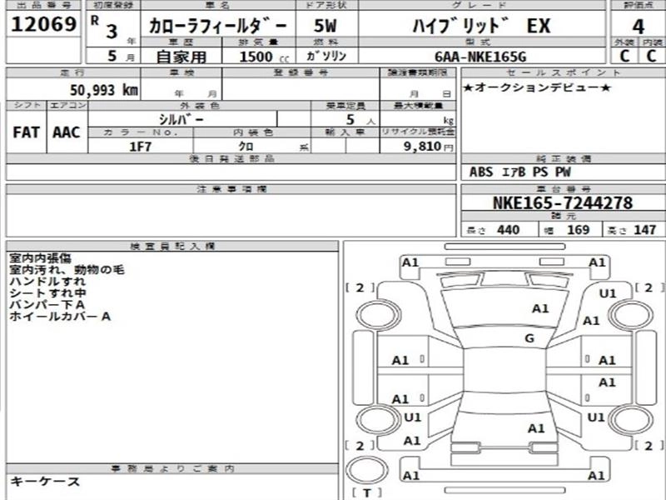The image size is (666, 500).
Task: Click the A1 mark on the hood
Action: coord(540,308)
